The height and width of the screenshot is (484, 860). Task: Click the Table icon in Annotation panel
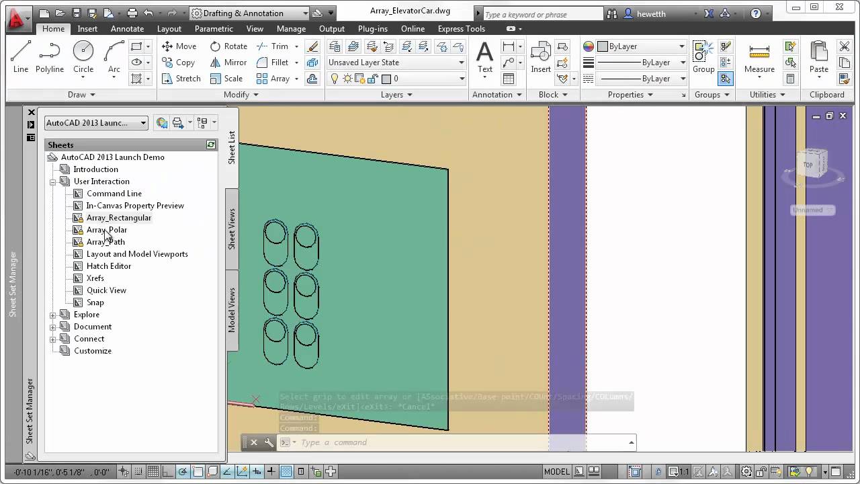point(509,79)
